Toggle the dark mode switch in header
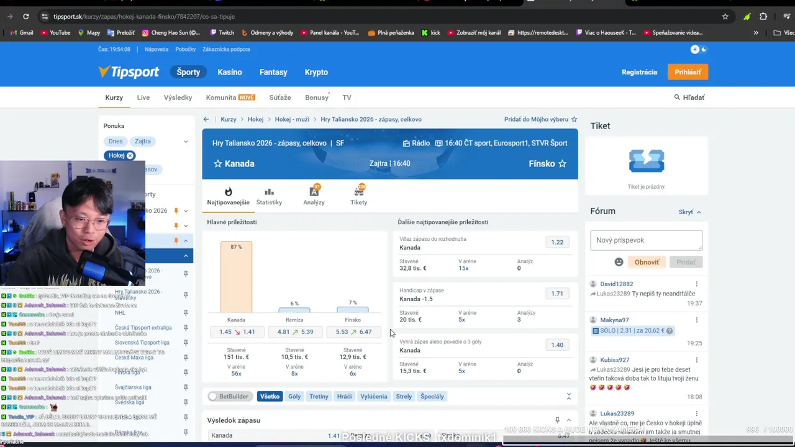795x447 pixels. point(699,49)
